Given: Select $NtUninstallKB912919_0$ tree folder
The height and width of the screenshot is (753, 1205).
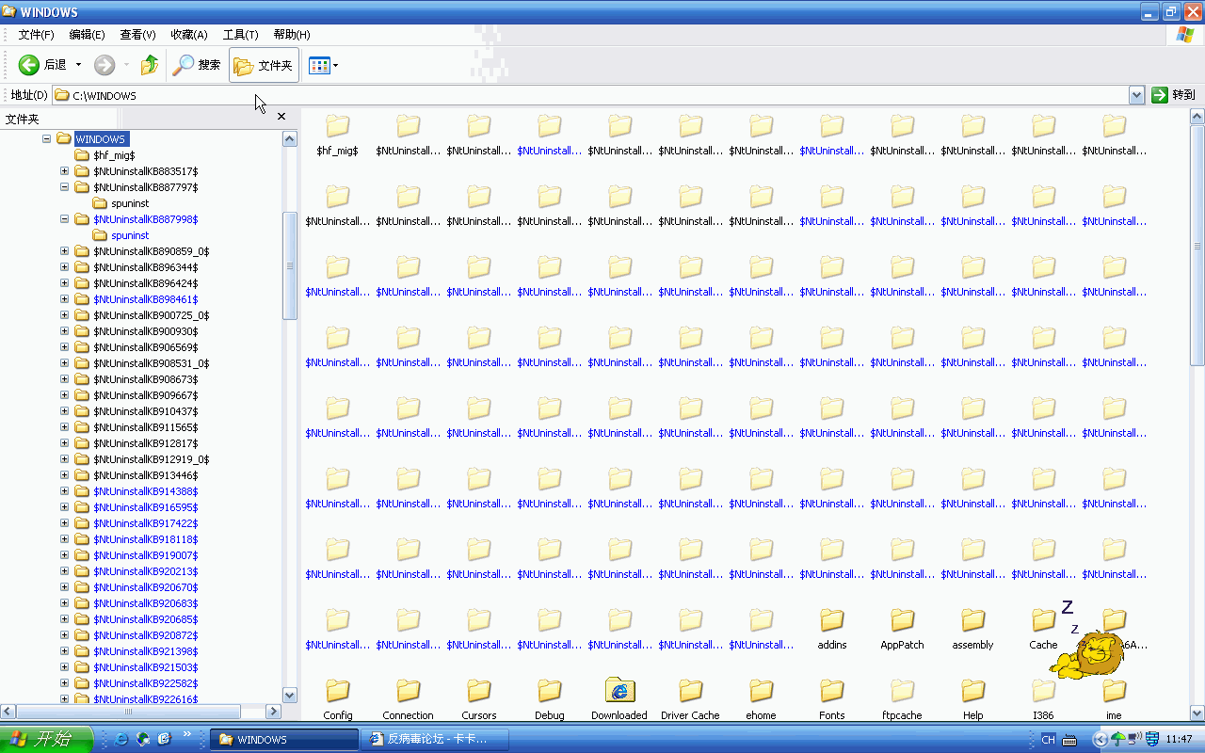Looking at the screenshot, I should [151, 459].
